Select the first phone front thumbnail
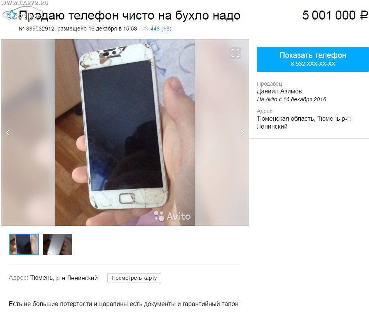Screen dimensions: 369x315 [x=24, y=244]
